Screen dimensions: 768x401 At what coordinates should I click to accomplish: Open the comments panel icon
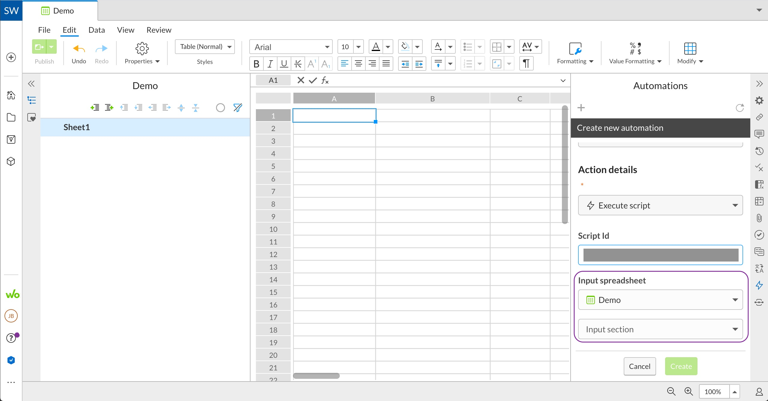759,134
